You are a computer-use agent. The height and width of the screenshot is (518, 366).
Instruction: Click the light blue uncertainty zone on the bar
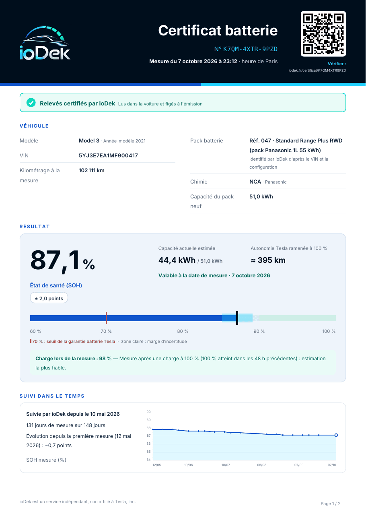237,318
